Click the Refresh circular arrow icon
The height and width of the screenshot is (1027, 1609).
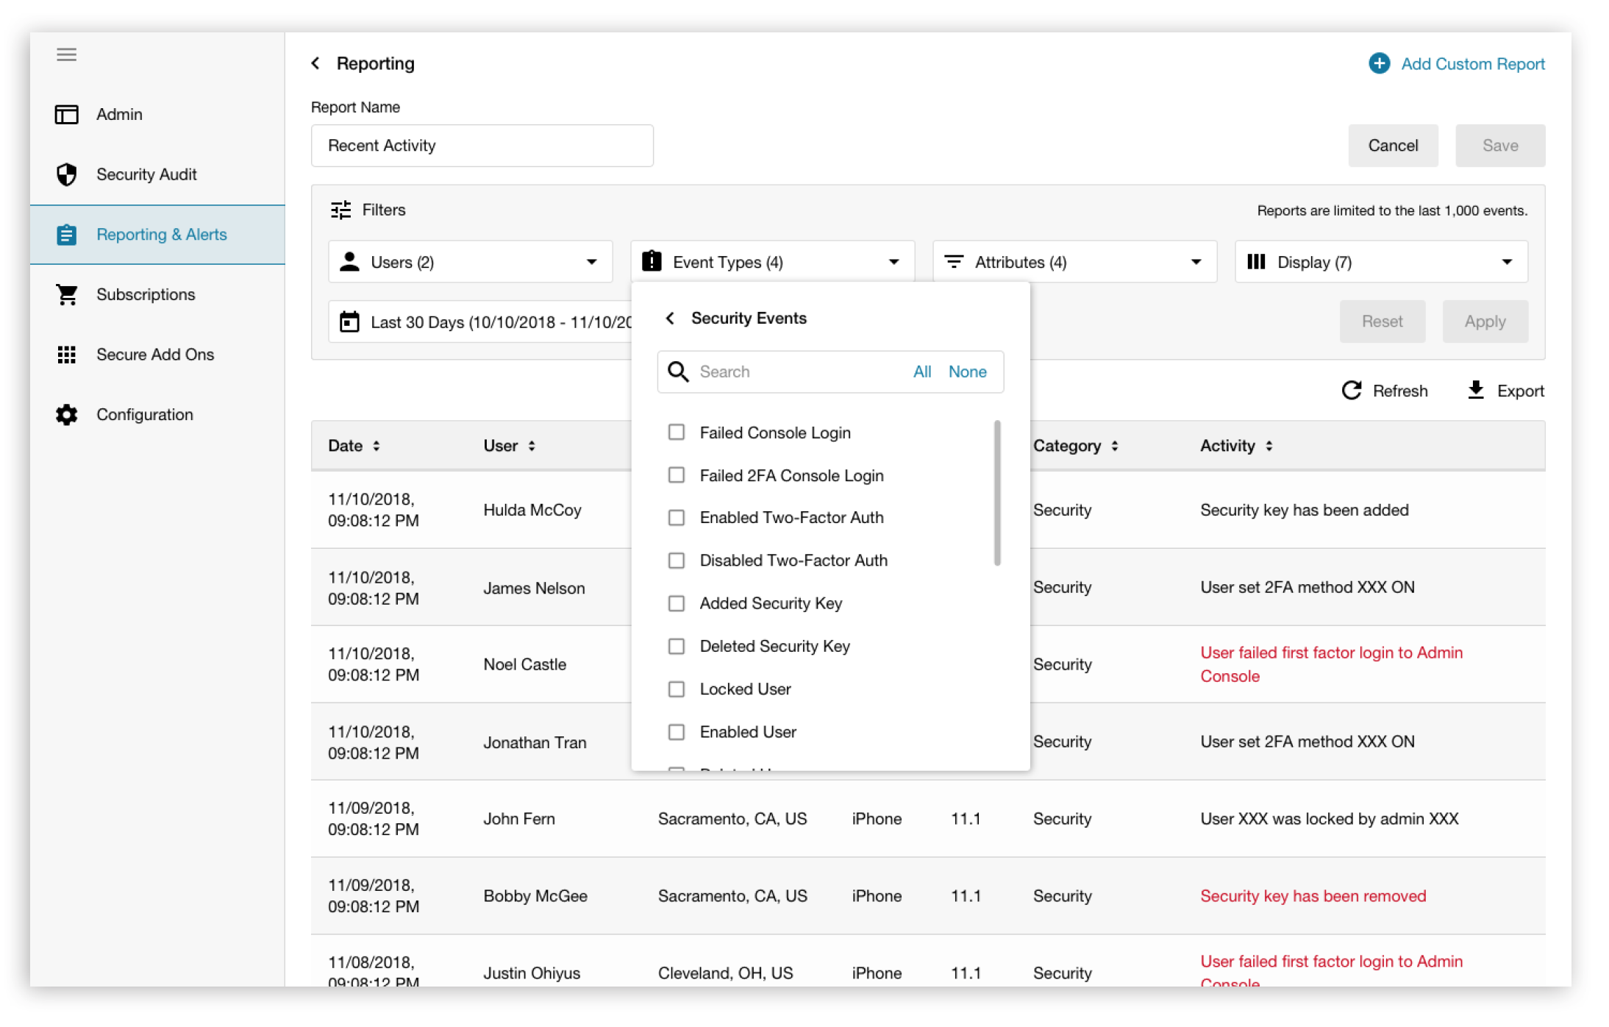(x=1351, y=391)
